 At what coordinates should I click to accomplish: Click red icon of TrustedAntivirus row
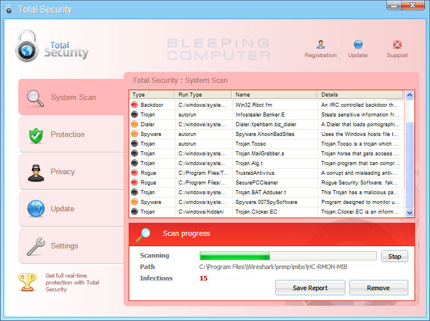134,173
